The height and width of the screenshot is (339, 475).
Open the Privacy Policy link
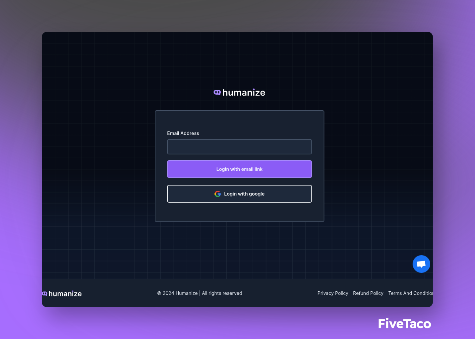pos(333,293)
